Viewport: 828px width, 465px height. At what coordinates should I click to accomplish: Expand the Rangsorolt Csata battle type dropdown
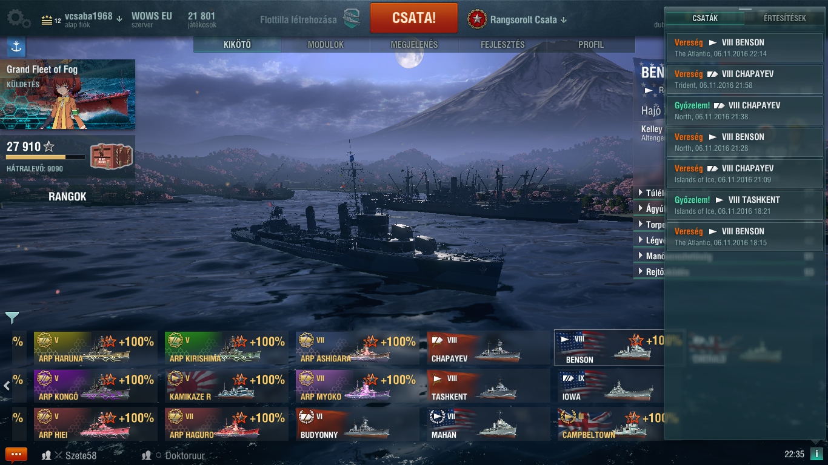563,20
